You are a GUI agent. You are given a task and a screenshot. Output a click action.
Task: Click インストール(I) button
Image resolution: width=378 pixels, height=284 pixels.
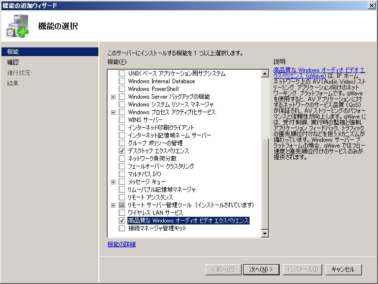302,269
